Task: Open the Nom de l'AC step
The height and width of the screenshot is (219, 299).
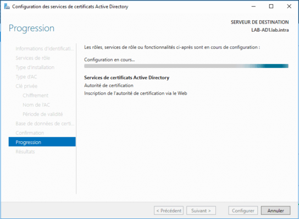Action: (36, 105)
